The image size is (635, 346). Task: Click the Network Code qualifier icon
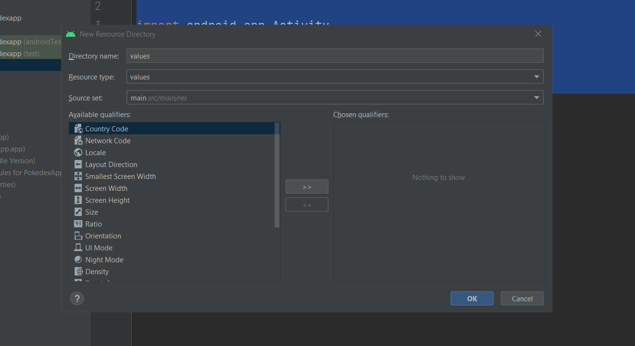pyautogui.click(x=78, y=140)
